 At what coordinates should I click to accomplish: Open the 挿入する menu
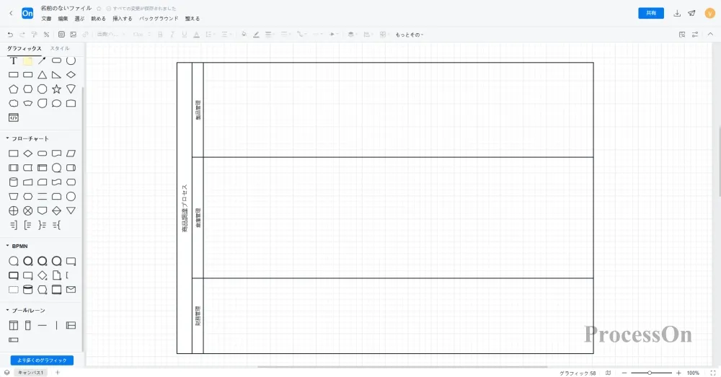coord(122,19)
